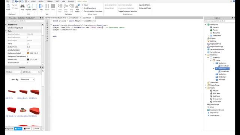Collapse the Appearance properties section
This screenshot has height=135, width=240.
pyautogui.click(x=6, y=25)
